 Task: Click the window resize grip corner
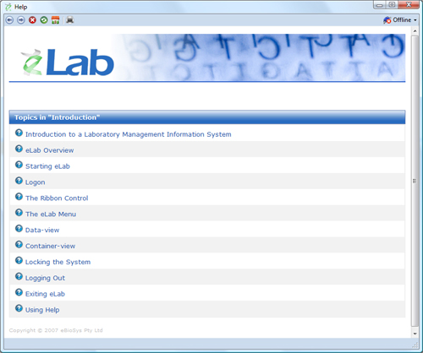(x=415, y=345)
